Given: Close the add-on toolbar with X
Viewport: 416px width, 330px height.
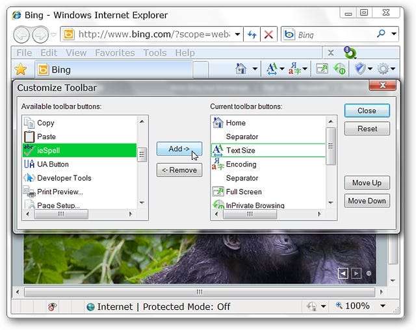Looking at the screenshot, I should click(331, 53).
